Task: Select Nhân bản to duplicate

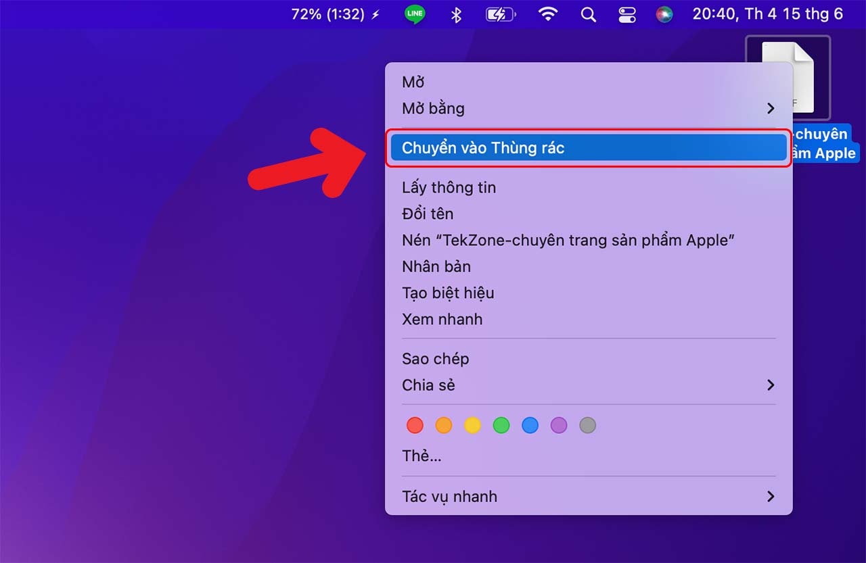Action: (x=589, y=266)
